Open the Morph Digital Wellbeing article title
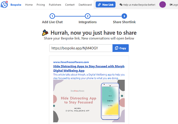Viewport: 178px width, 124px height. pyautogui.click(x=89, y=68)
